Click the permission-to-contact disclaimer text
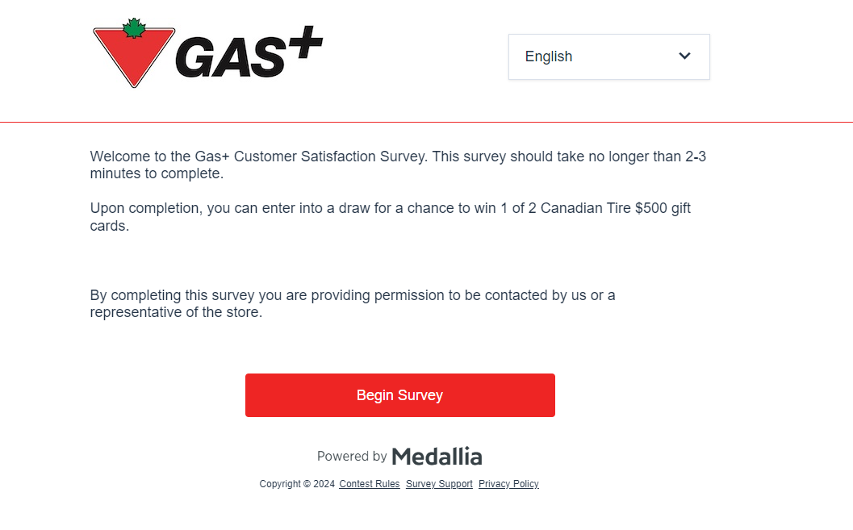The height and width of the screenshot is (530, 853). [353, 303]
